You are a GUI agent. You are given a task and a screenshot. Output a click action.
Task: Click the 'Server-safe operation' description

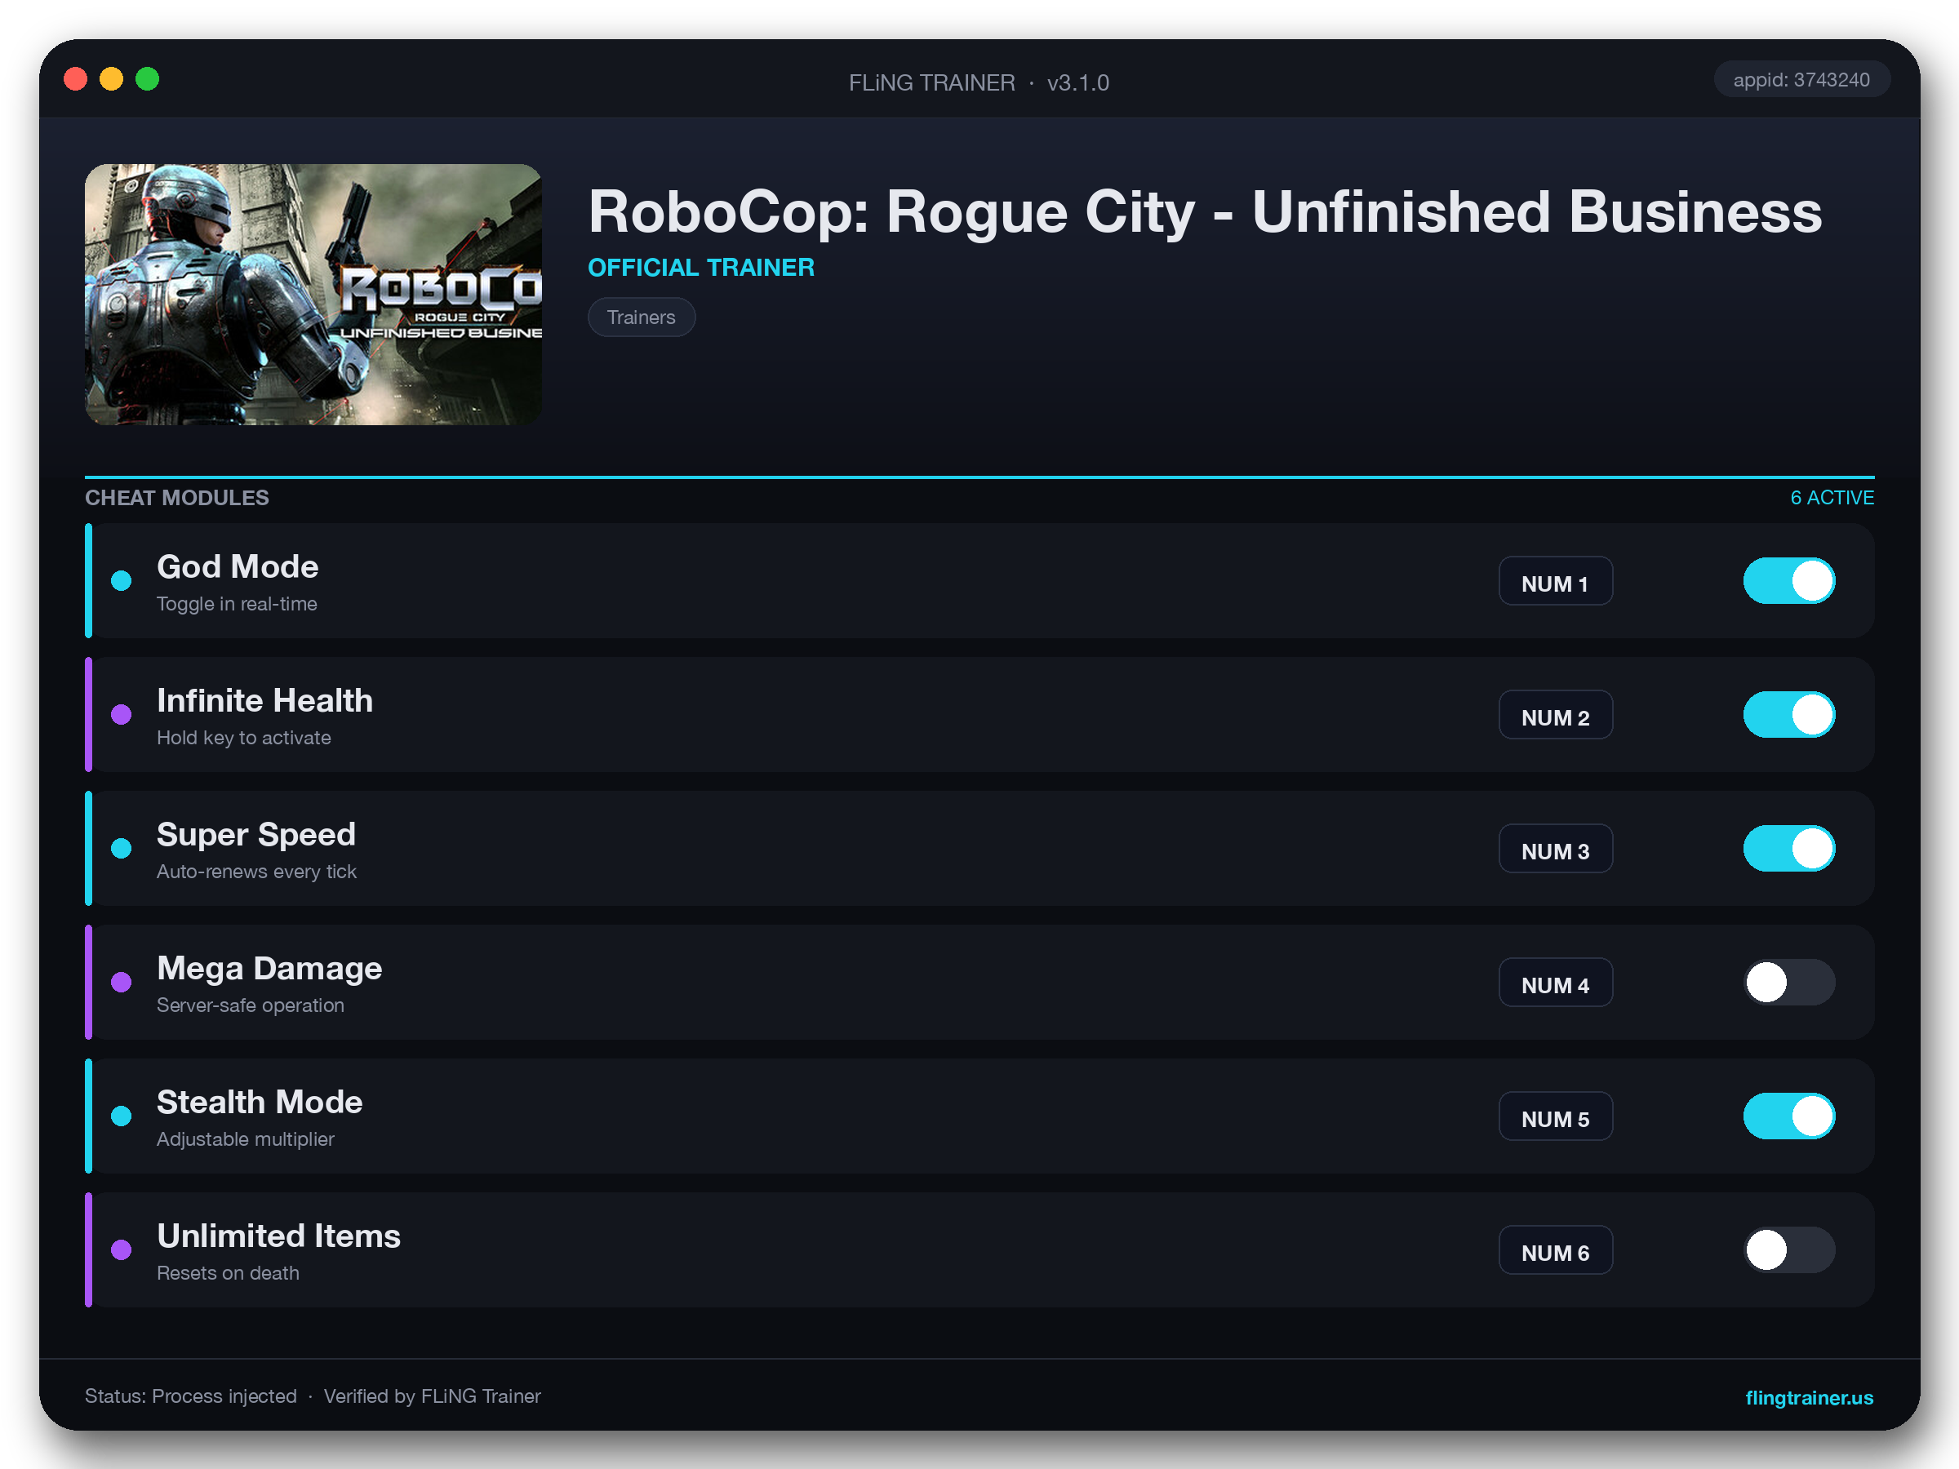tap(251, 1005)
